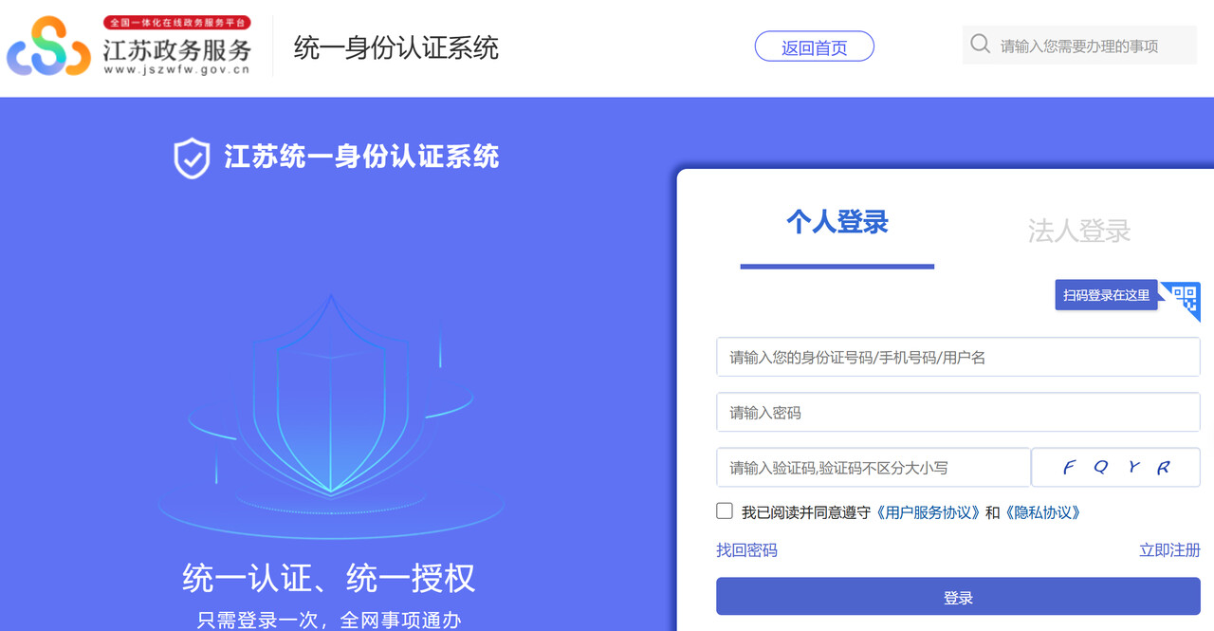Switch to the 法人登录 tab
Image resolution: width=1214 pixels, height=631 pixels.
pyautogui.click(x=1079, y=231)
